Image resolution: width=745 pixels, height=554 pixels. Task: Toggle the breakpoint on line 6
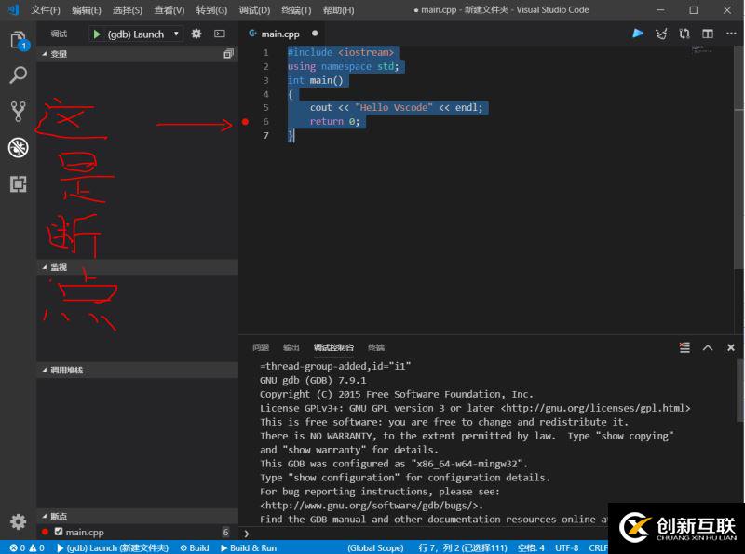tap(245, 122)
